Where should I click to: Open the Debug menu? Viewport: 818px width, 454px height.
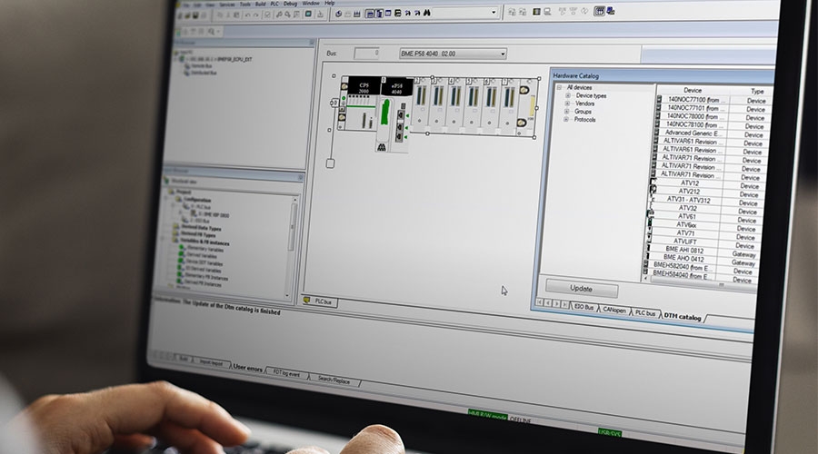click(290, 4)
